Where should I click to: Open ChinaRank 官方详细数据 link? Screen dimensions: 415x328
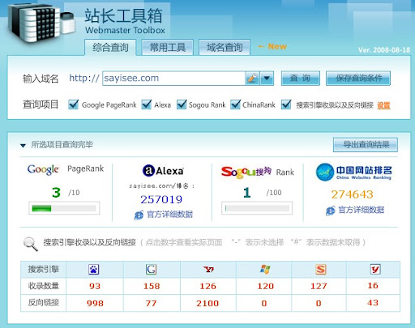(x=361, y=210)
